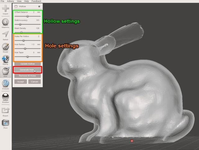
Task: Click the Hole Radius value field
Action: (x=33, y=44)
